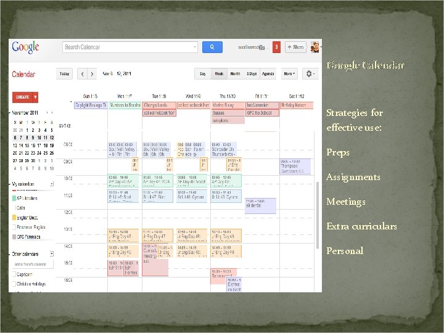Open Monday 09:55 AP Day 46 event
This screenshot has width=444, height=333.
123,181
